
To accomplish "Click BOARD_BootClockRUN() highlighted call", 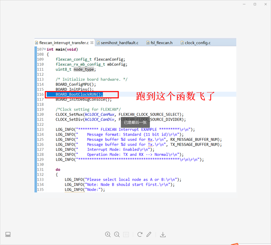I will (x=79, y=94).
